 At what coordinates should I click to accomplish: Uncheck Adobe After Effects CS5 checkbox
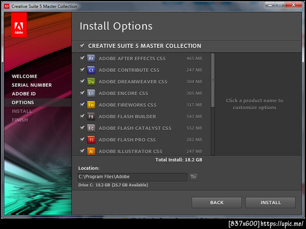point(82,58)
